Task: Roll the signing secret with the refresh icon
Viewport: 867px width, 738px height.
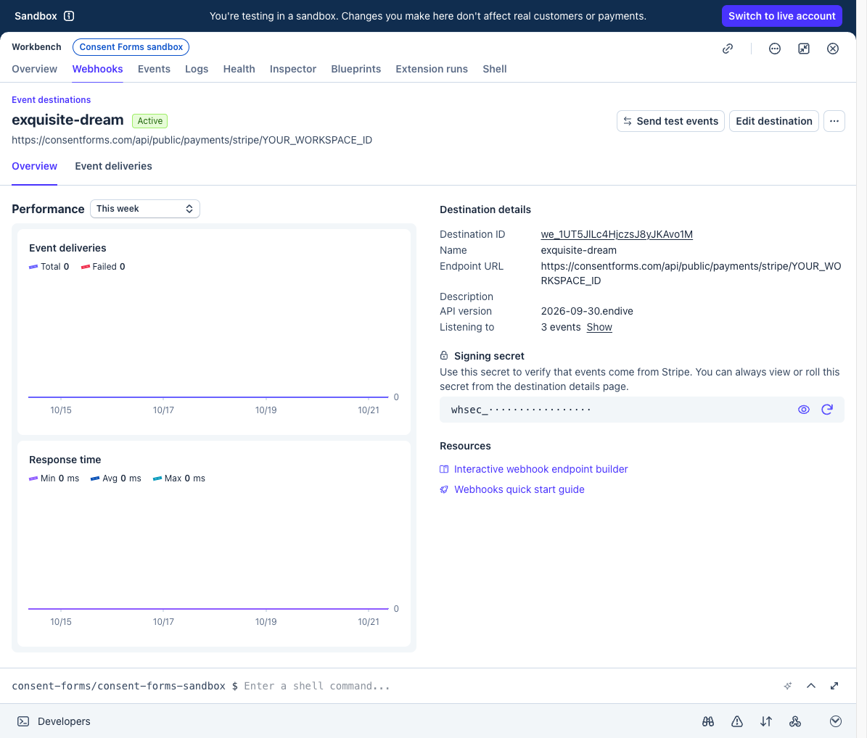Action: pos(827,410)
